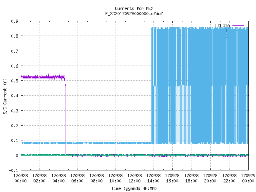Click y-axis tick label 0.6
This screenshot has height=192, width=256.
tap(14, 66)
